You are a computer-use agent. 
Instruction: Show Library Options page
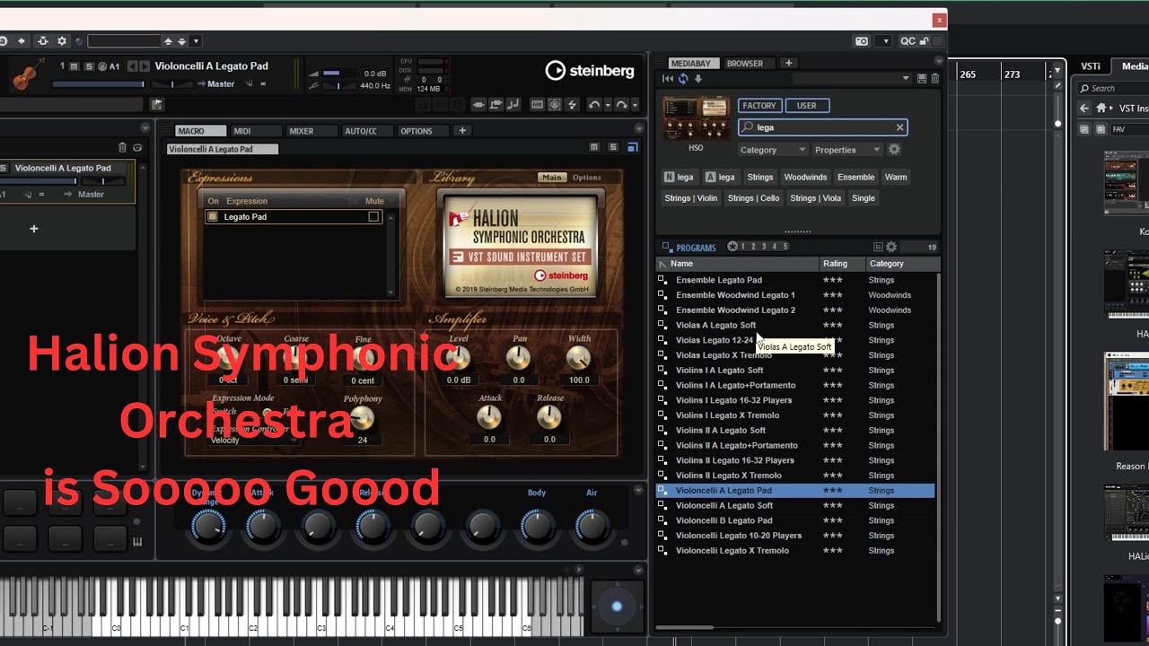(587, 178)
